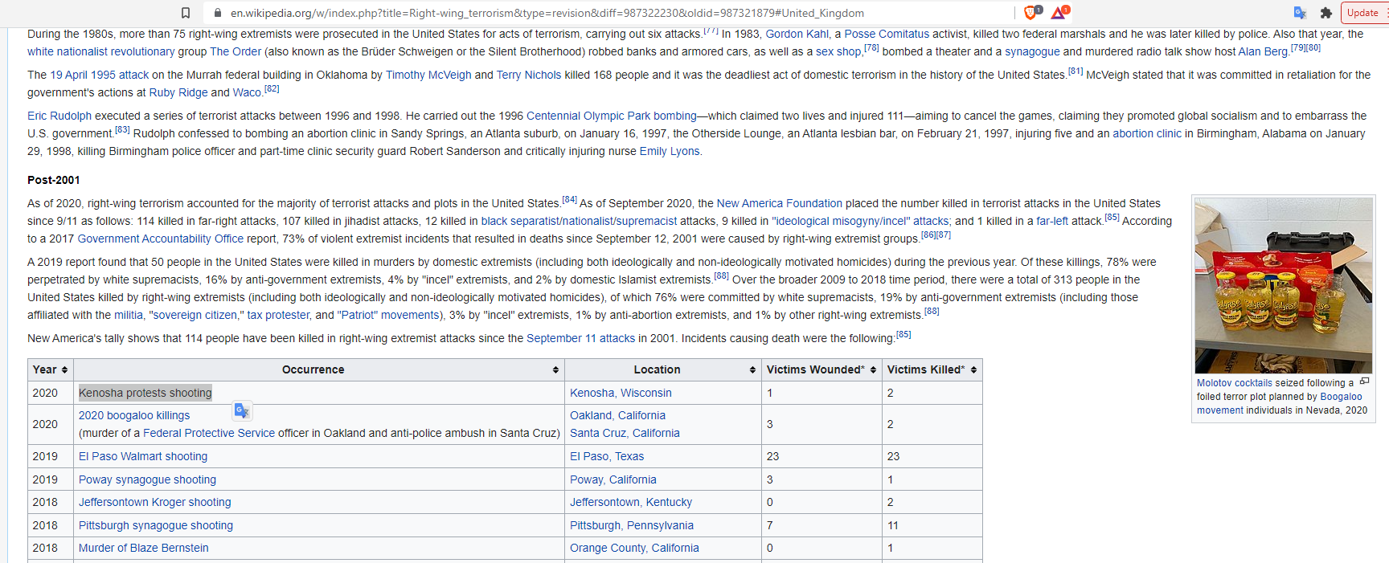The width and height of the screenshot is (1389, 563).
Task: Open Molotov cocktails caption link
Action: [1235, 383]
